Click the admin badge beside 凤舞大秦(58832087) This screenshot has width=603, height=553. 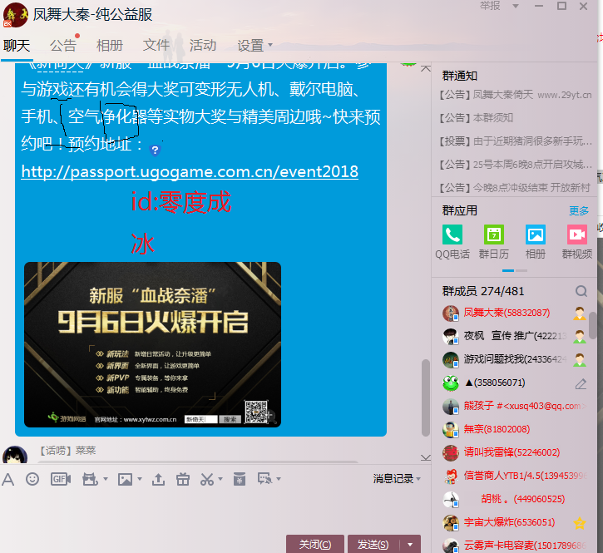(580, 314)
